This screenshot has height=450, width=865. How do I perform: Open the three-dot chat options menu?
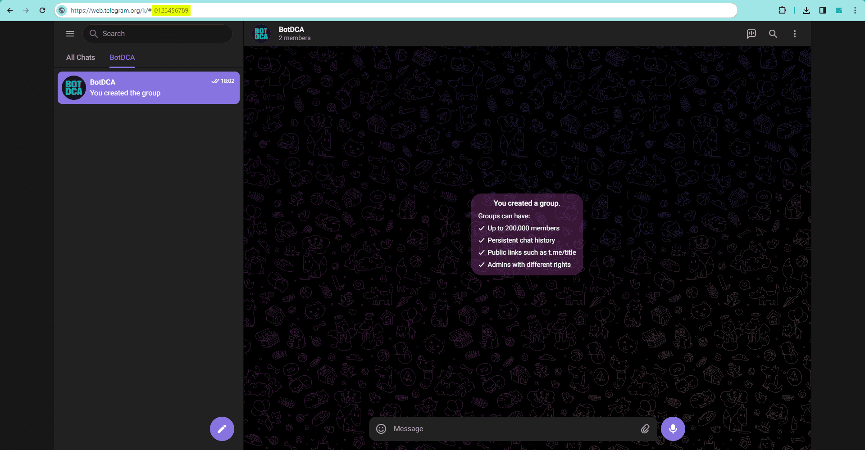coord(794,34)
